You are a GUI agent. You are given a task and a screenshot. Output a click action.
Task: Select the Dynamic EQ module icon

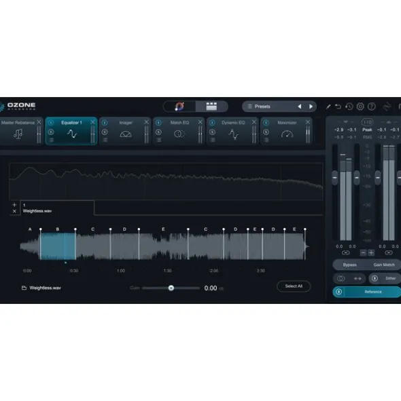(233, 134)
